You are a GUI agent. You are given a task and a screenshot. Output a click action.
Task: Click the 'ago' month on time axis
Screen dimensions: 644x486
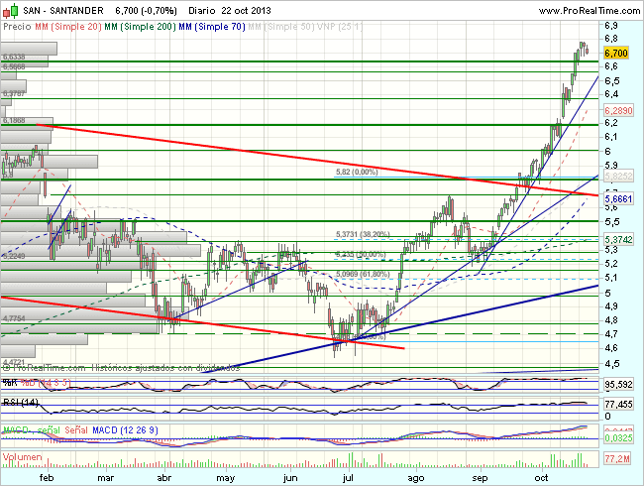(x=416, y=478)
